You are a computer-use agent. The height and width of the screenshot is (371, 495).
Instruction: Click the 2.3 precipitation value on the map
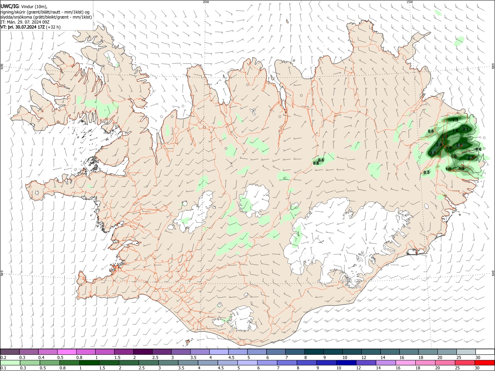(x=471, y=158)
